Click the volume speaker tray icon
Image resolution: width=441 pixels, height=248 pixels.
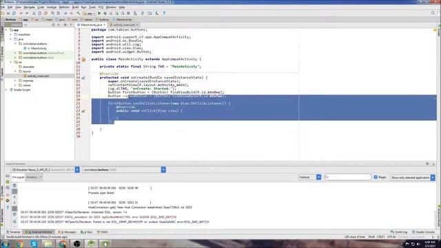pos(418,244)
